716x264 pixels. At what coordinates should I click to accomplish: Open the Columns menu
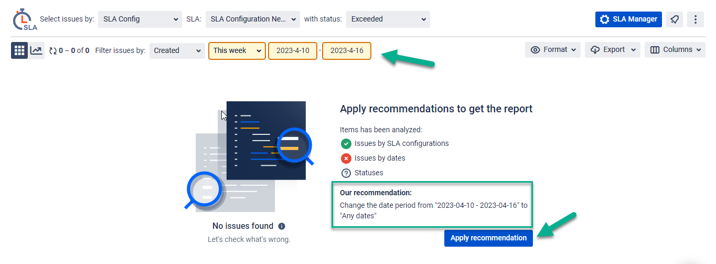(675, 50)
